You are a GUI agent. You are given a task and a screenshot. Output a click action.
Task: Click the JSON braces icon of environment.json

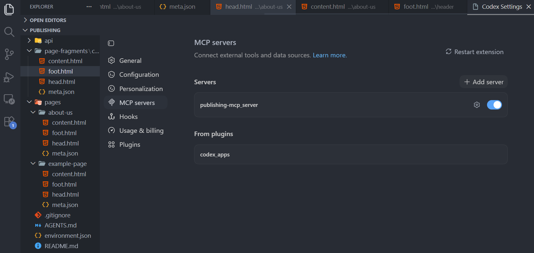[x=38, y=236]
